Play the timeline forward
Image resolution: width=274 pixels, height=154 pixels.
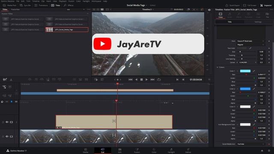click(146, 80)
